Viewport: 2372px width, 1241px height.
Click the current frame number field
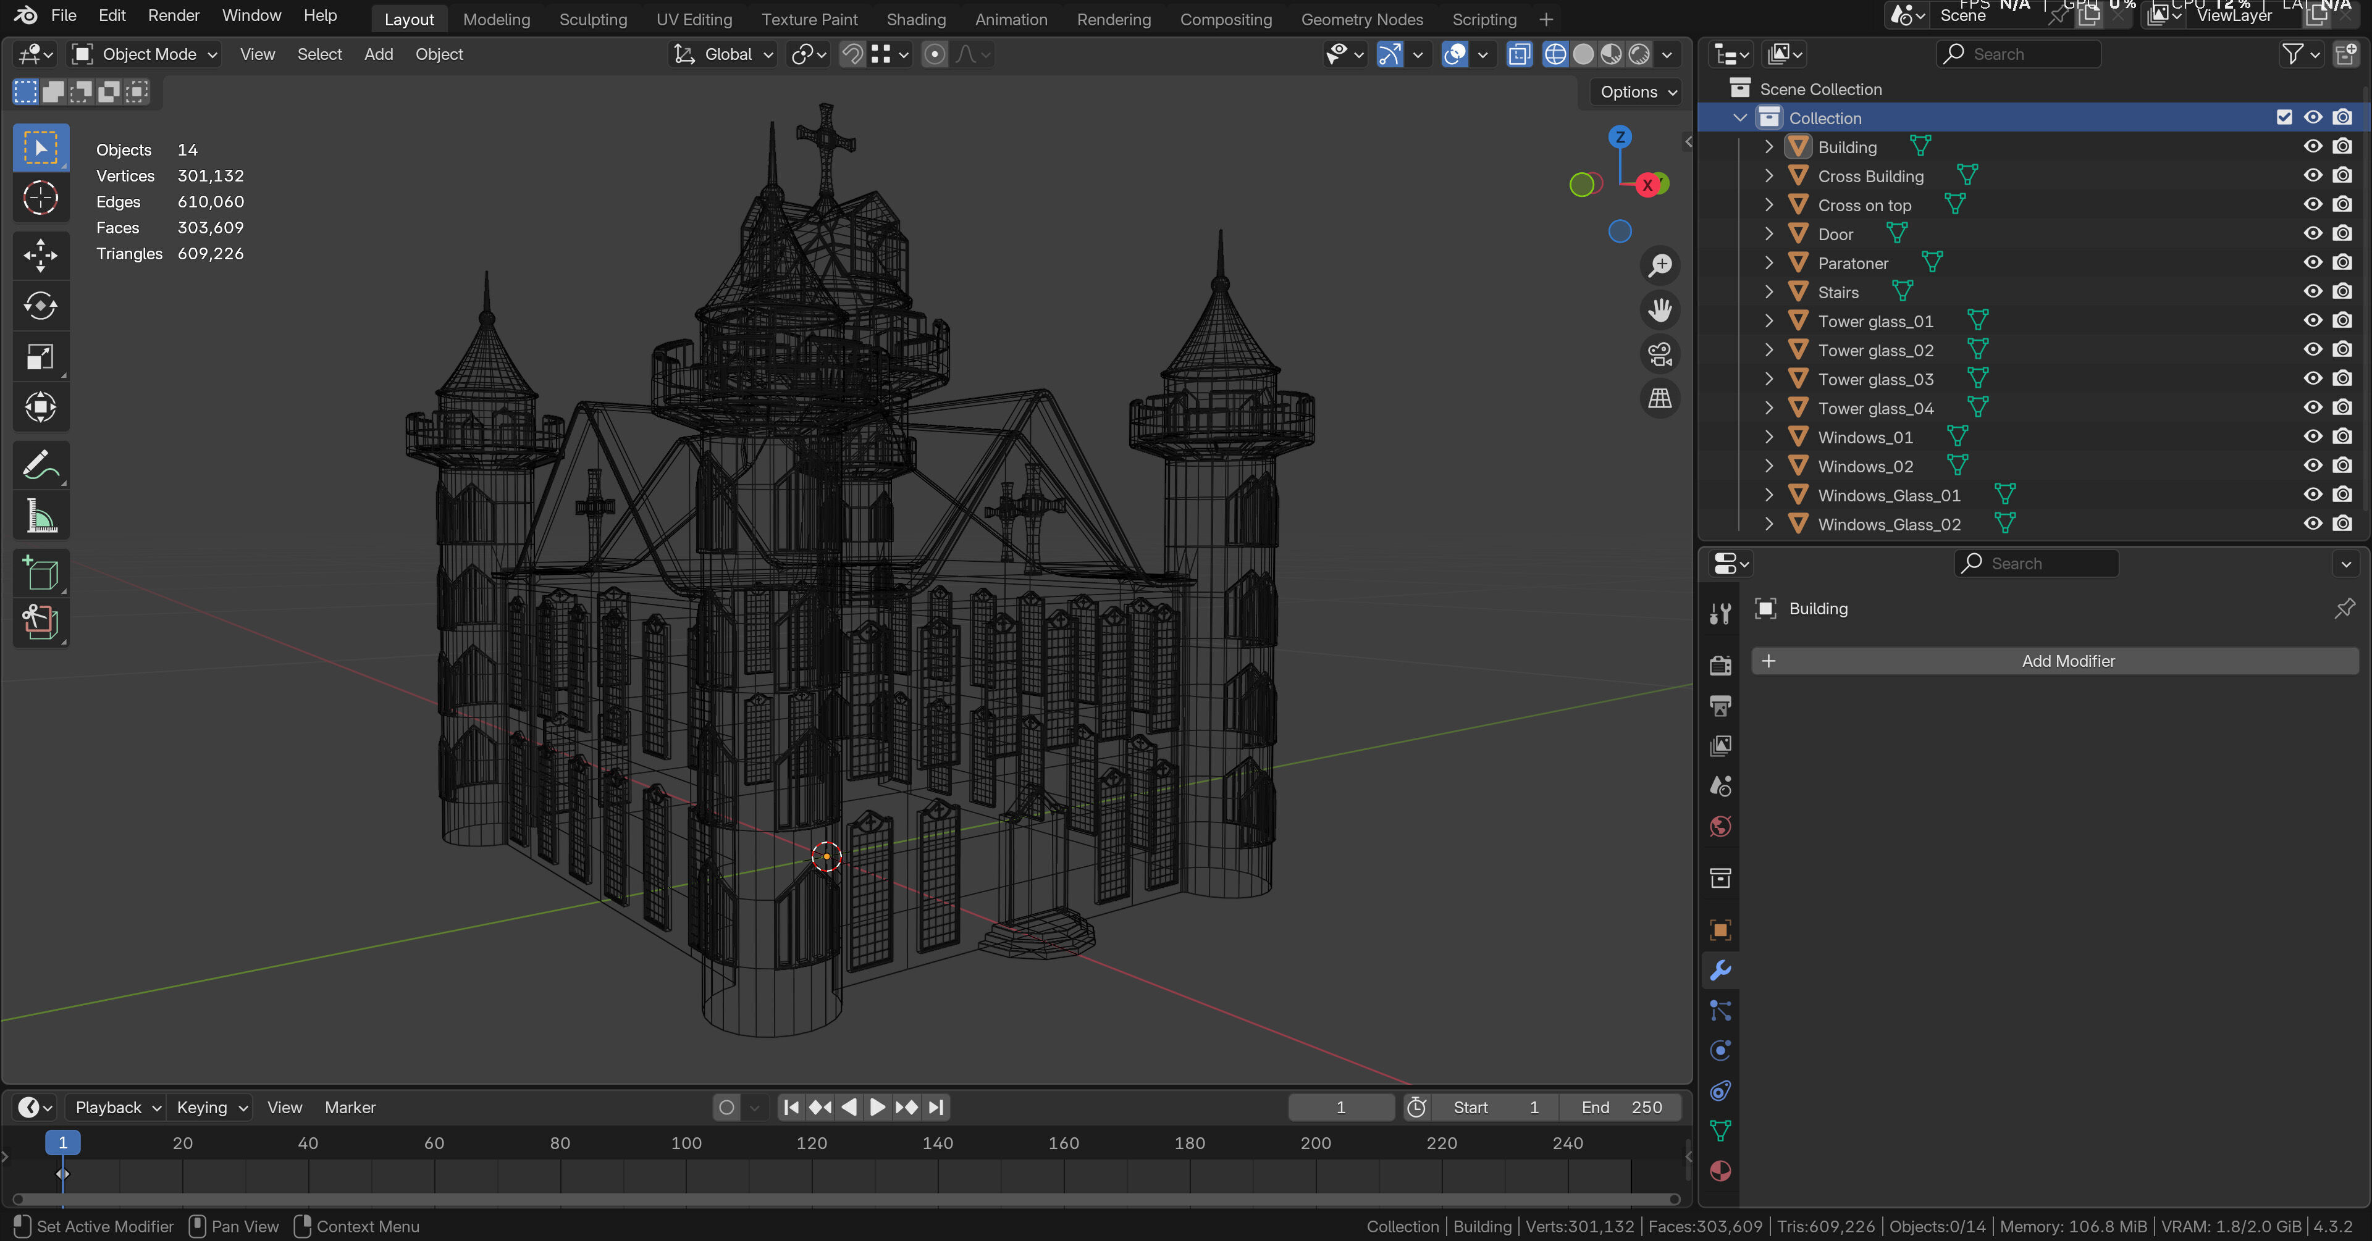click(x=1340, y=1108)
